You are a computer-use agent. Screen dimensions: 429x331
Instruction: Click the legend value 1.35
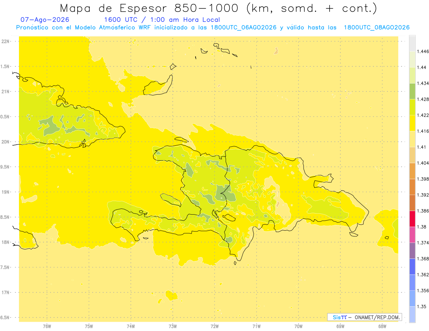coord(423,306)
